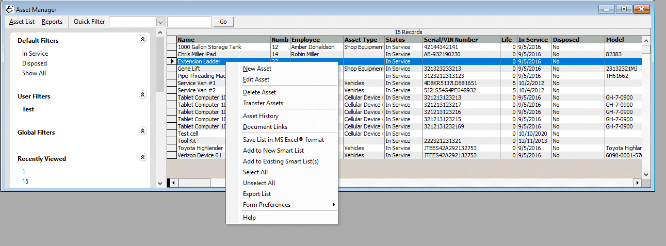Sort by the In Service column header
The width and height of the screenshot is (666, 246).
(534, 40)
